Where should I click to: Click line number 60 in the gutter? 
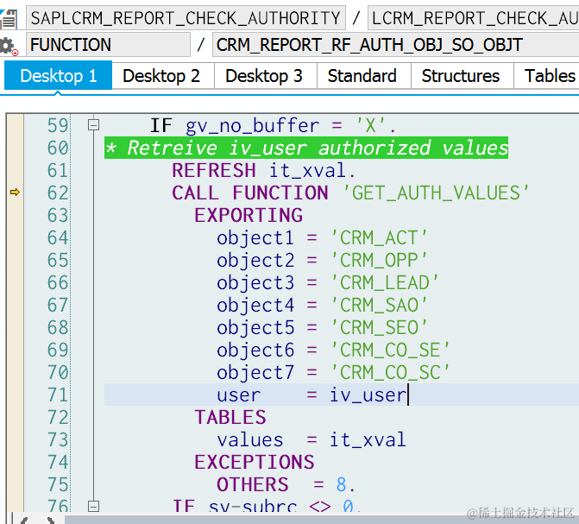coord(58,148)
